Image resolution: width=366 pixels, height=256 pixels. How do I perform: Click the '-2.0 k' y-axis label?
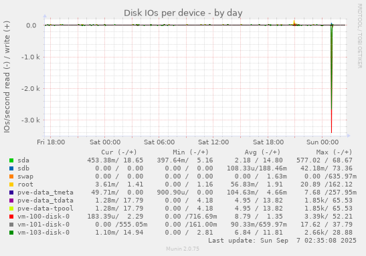[x=31, y=89]
